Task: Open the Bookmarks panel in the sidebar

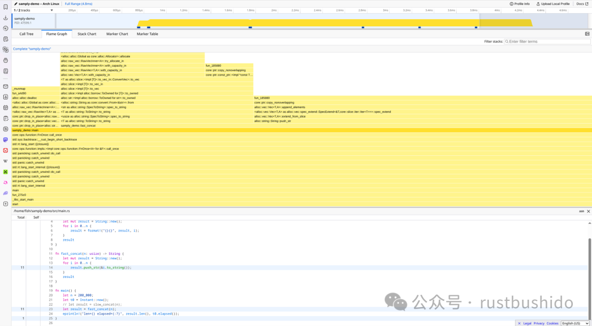Action: [x=5, y=7]
